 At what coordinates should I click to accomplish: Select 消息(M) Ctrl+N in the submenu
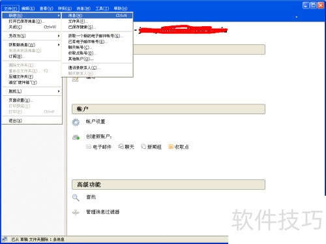pos(97,16)
